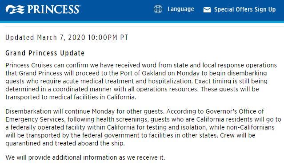
Task: Click the word Disembarkation starting second paragraph
Action: tap(28, 111)
